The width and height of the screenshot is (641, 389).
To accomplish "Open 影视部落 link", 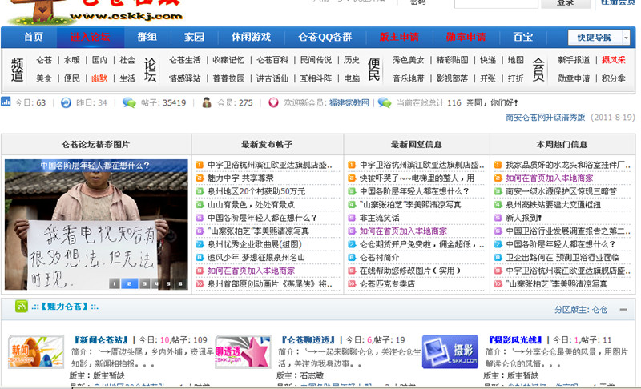I will pos(452,78).
